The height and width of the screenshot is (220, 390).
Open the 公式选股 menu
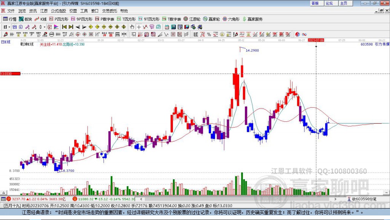pyautogui.click(x=58, y=11)
